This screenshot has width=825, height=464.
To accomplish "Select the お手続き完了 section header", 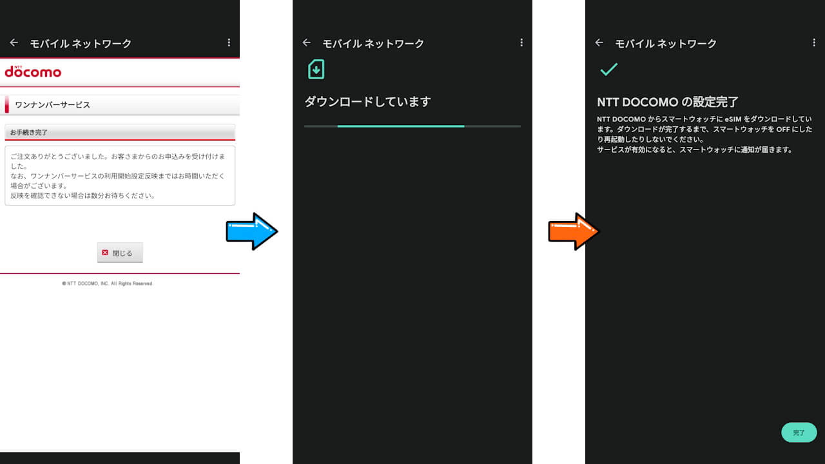I will click(x=119, y=132).
